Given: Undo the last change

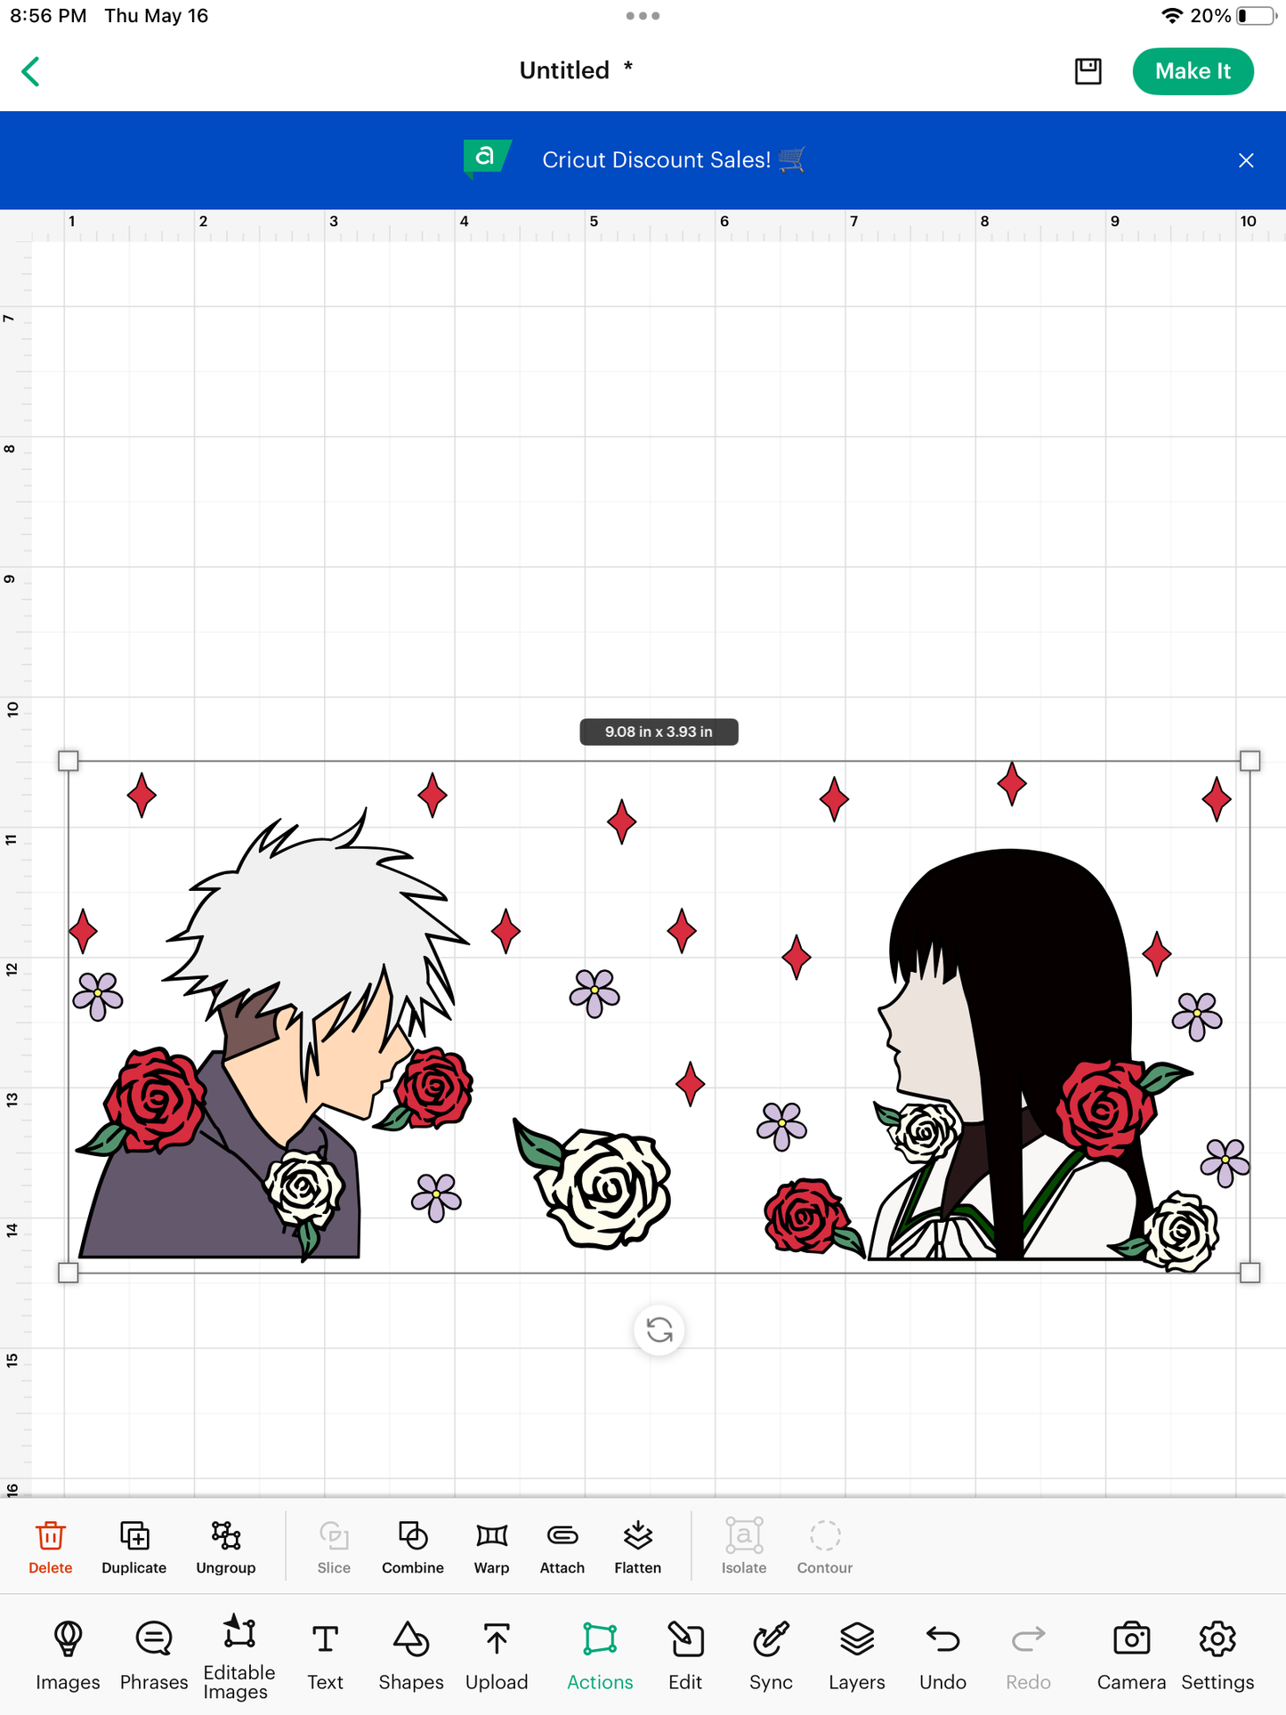Looking at the screenshot, I should (x=942, y=1654).
